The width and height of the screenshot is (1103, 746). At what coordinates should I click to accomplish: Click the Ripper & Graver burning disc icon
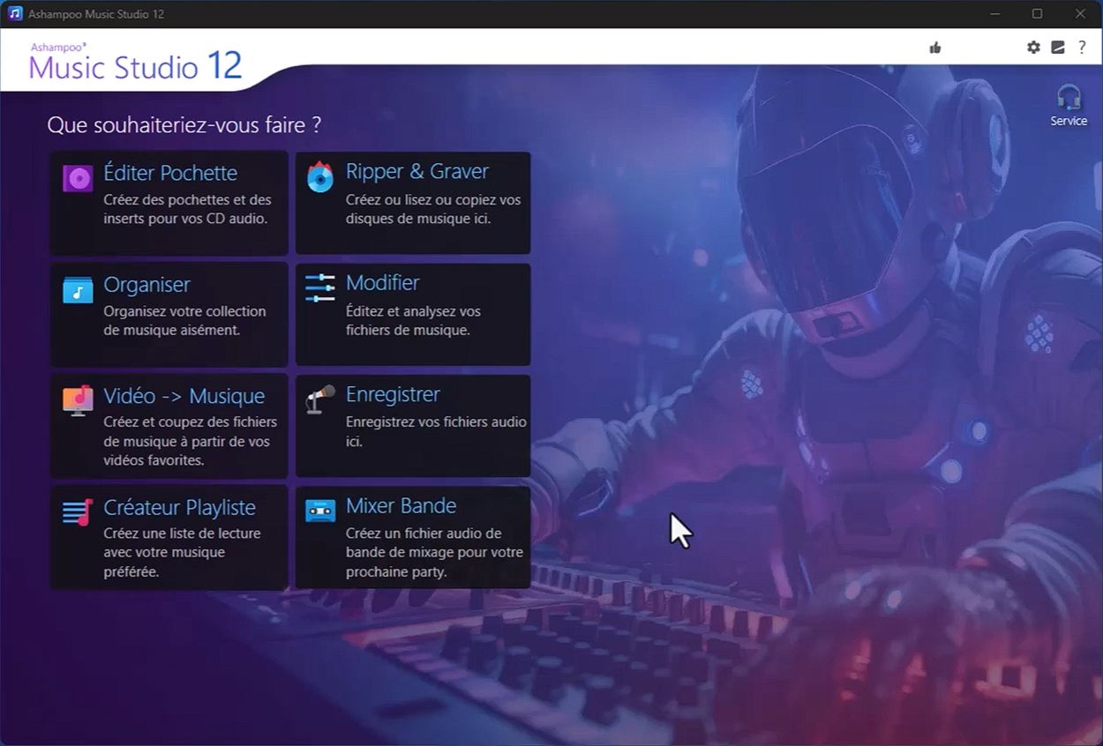[x=320, y=177]
